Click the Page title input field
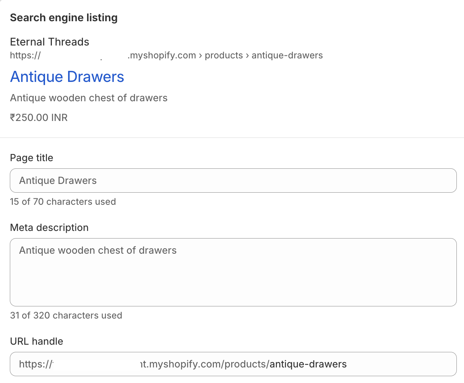 point(233,181)
